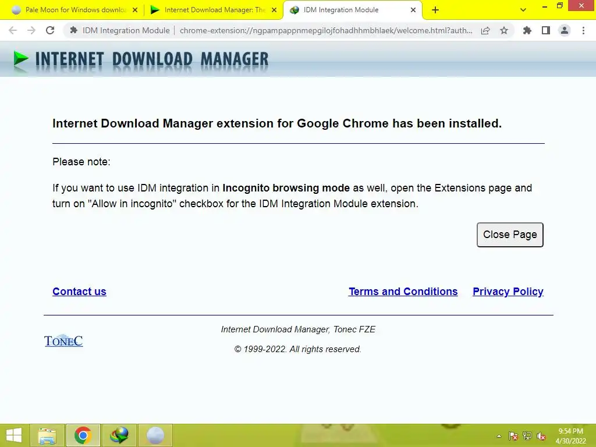The width and height of the screenshot is (596, 447).
Task: Restore down the Chrome window
Action: coord(559,6)
